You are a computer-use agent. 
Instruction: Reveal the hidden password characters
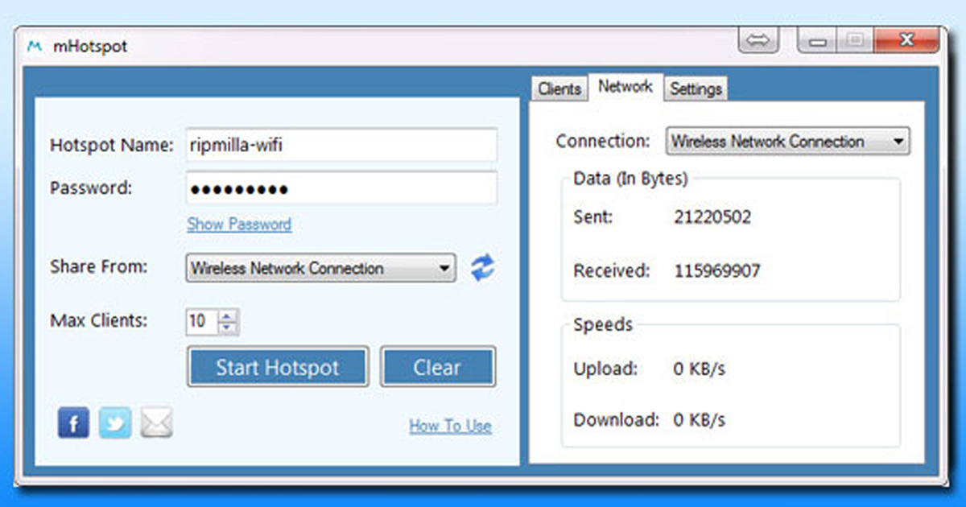238,225
